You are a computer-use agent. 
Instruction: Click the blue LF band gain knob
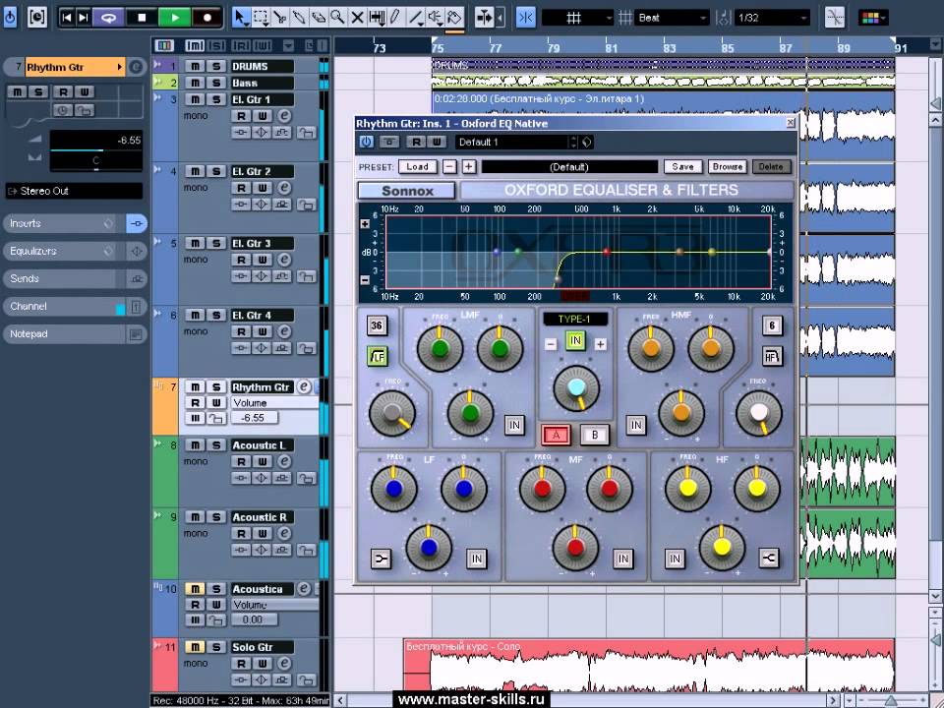coord(429,547)
